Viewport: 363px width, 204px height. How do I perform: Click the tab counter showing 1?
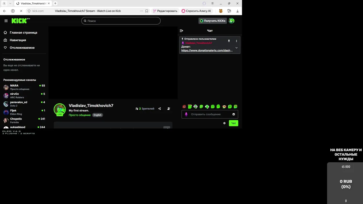coord(4,3)
